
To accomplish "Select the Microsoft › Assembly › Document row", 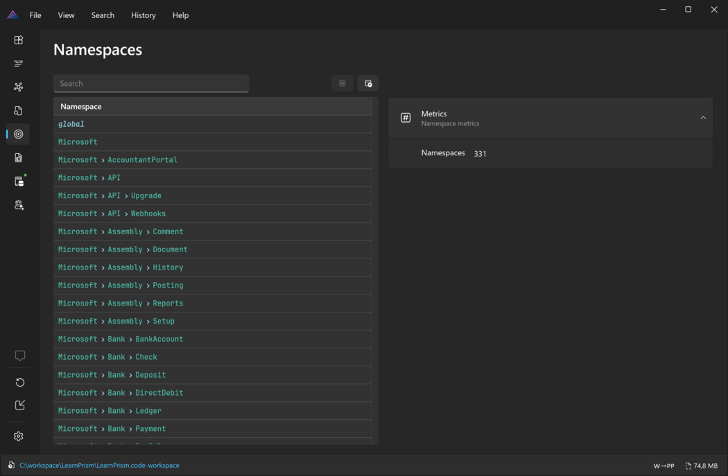I will click(x=212, y=249).
